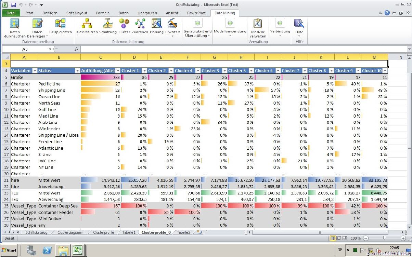This screenshot has width=412, height=257.
Task: Expand Genauigkeit und Überprüfung menu
Action: point(197,28)
